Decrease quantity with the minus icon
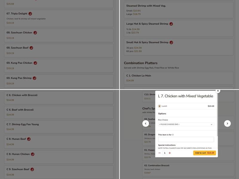239x179 pixels. pos(160,153)
